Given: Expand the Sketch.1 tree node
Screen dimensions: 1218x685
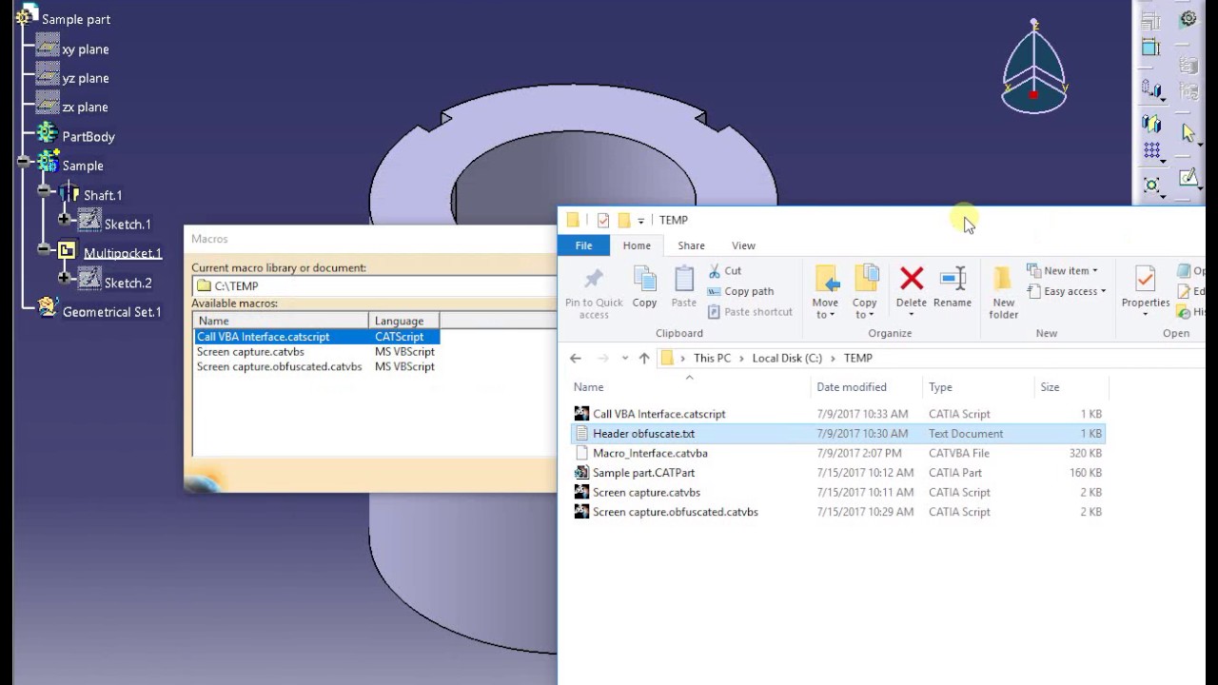Looking at the screenshot, I should coord(65,221).
